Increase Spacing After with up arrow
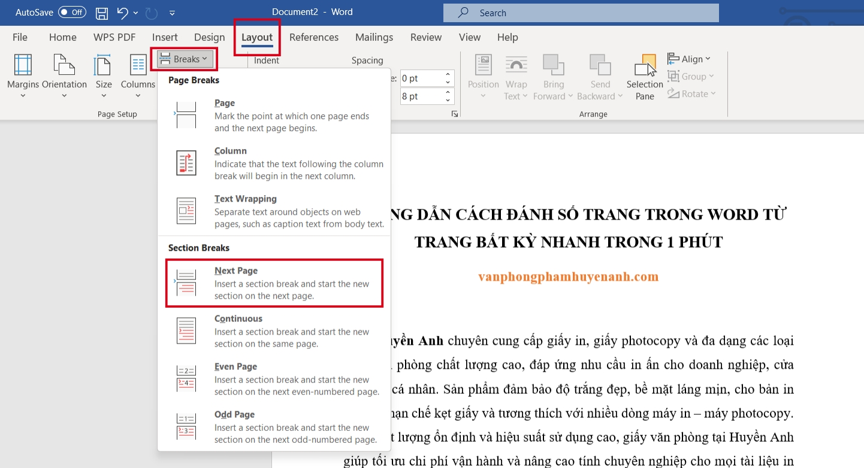 448,93
